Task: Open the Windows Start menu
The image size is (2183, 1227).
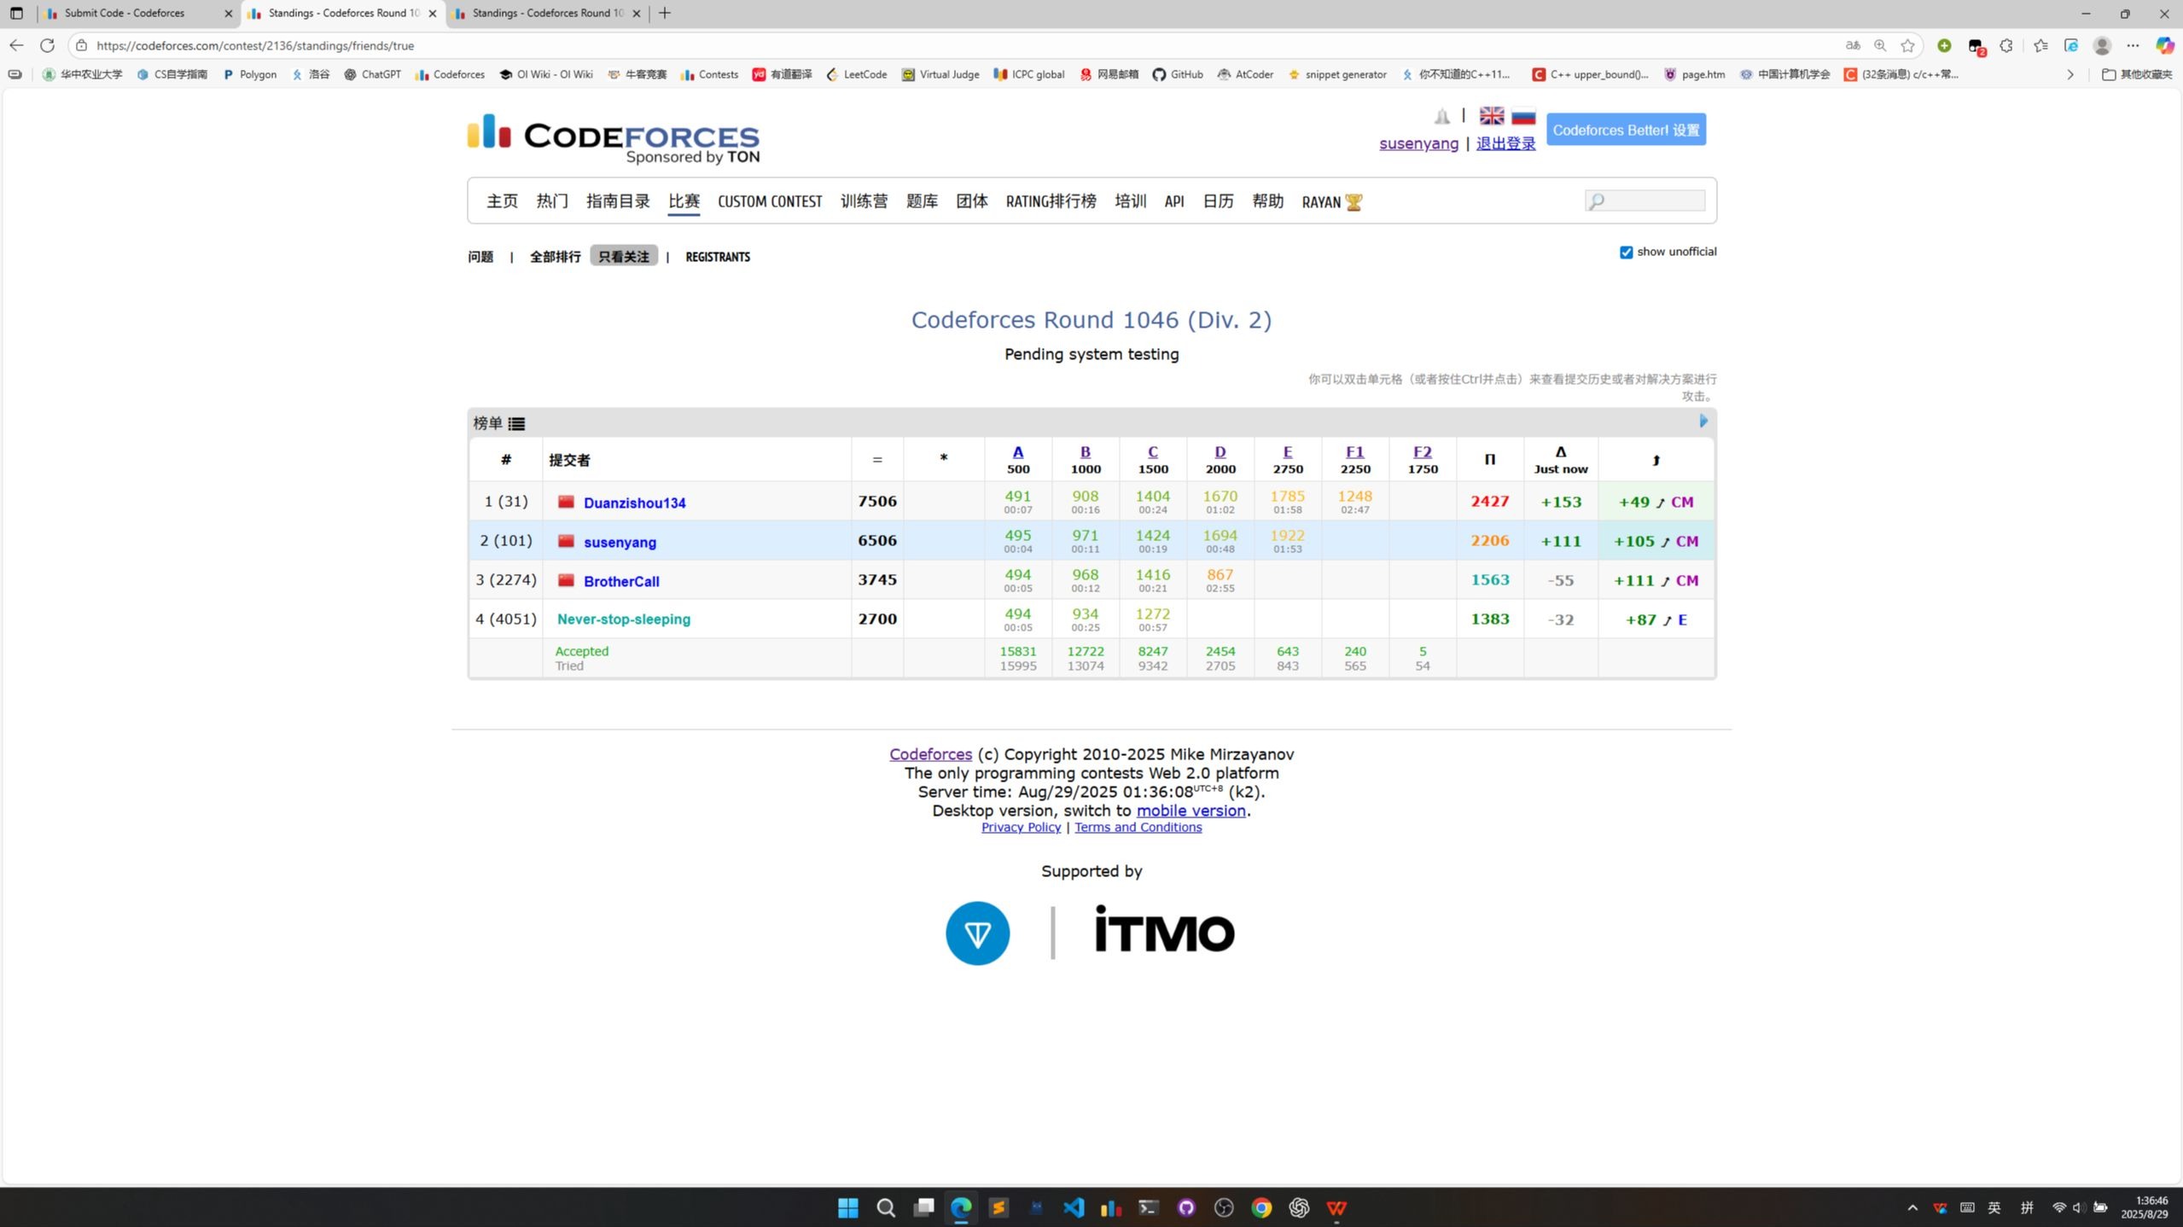Action: [847, 1207]
